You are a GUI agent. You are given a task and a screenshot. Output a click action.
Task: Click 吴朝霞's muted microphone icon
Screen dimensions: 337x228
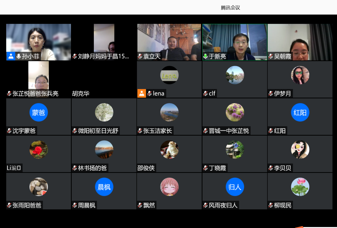pos(271,57)
